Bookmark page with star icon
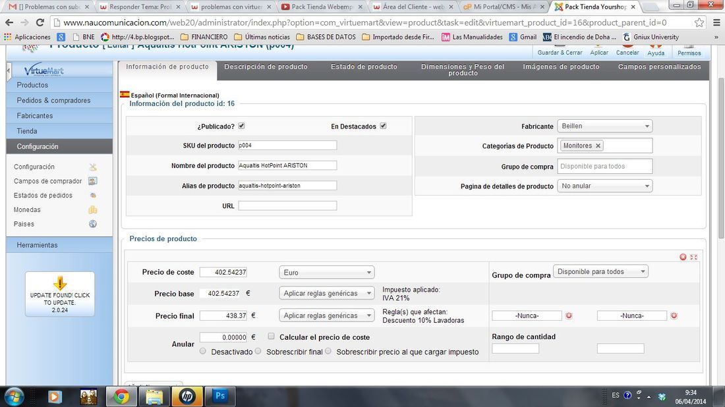This screenshot has height=407, width=725. [699, 22]
